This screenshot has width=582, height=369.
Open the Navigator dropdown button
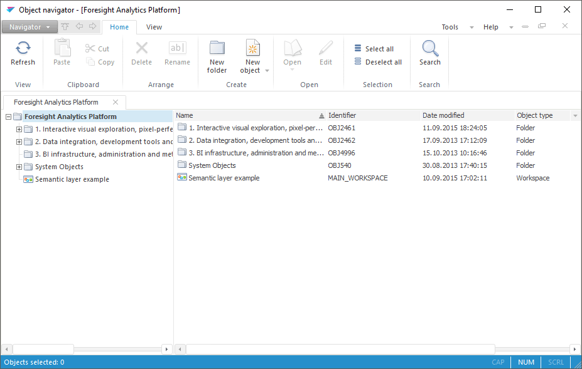[30, 27]
